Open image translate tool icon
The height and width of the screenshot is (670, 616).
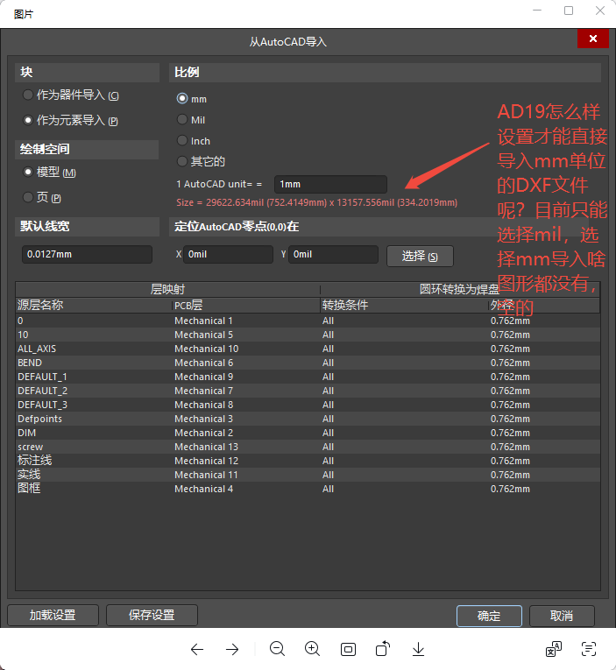click(554, 649)
